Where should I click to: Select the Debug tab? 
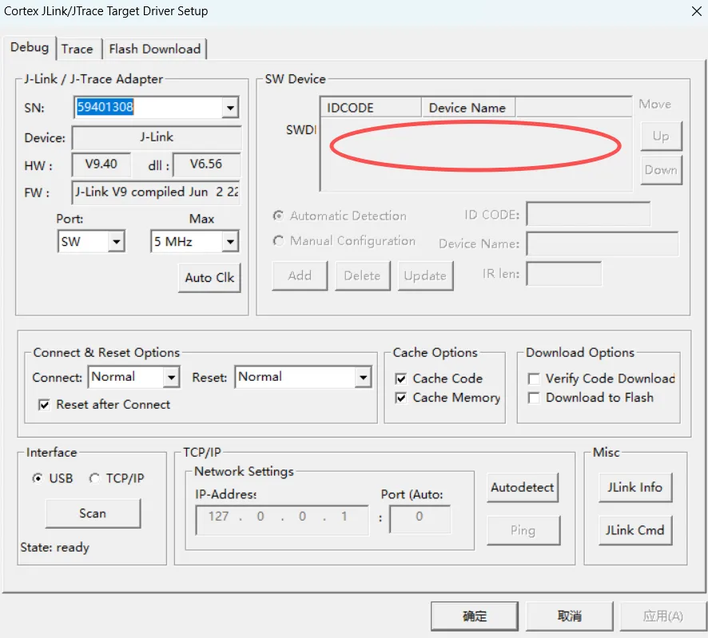[x=30, y=47]
